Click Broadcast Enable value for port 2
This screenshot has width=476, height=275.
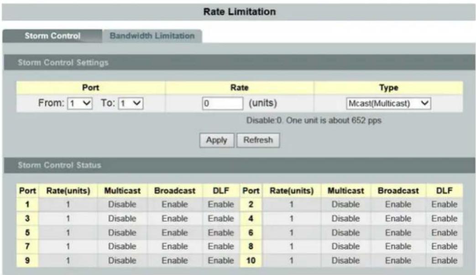coord(398,204)
